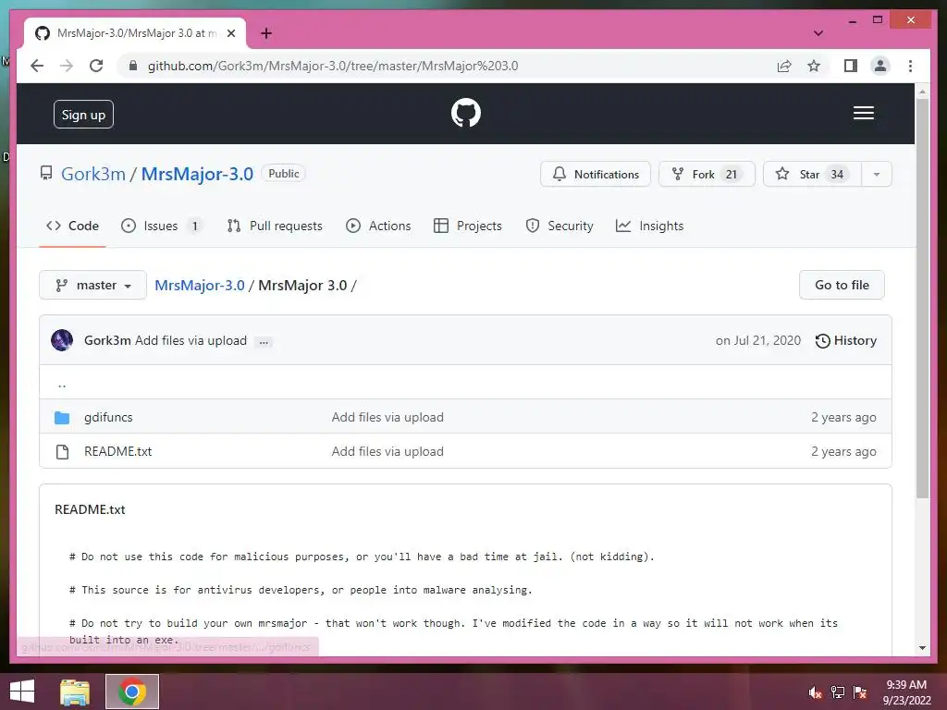Image resolution: width=947 pixels, height=710 pixels.
Task: Open the gdifuncs commit message link
Action: [x=387, y=417]
